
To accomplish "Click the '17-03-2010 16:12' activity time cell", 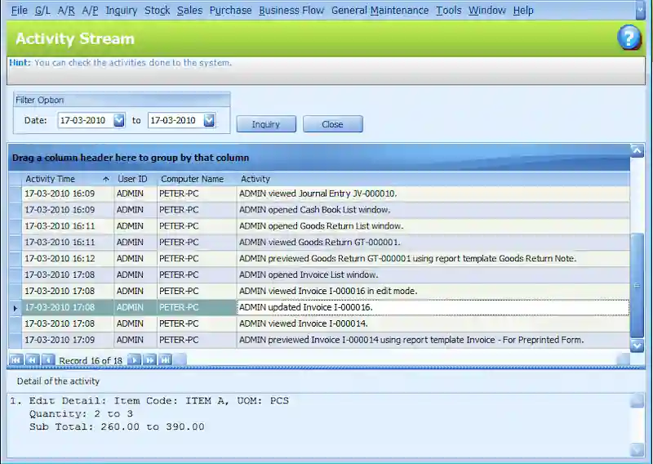I will tap(68, 259).
